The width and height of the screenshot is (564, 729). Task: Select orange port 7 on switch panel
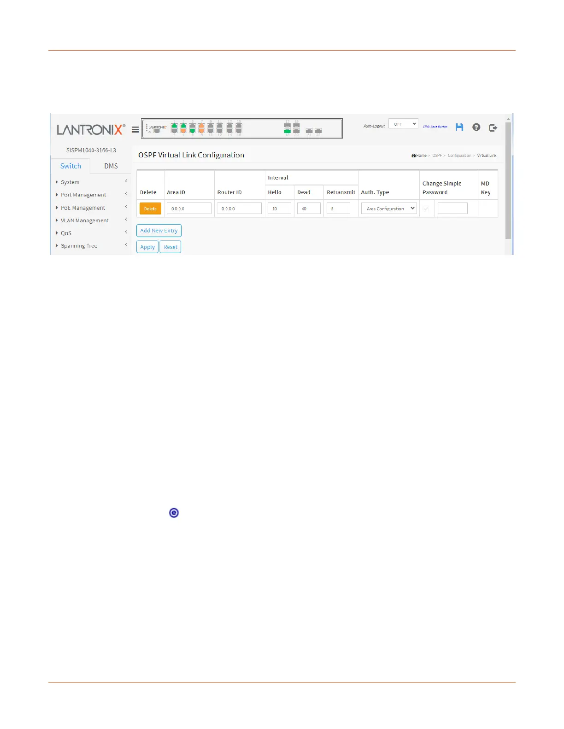coord(202,125)
